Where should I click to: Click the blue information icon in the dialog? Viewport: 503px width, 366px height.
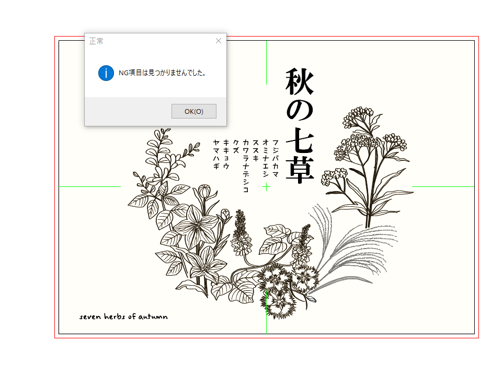click(106, 73)
